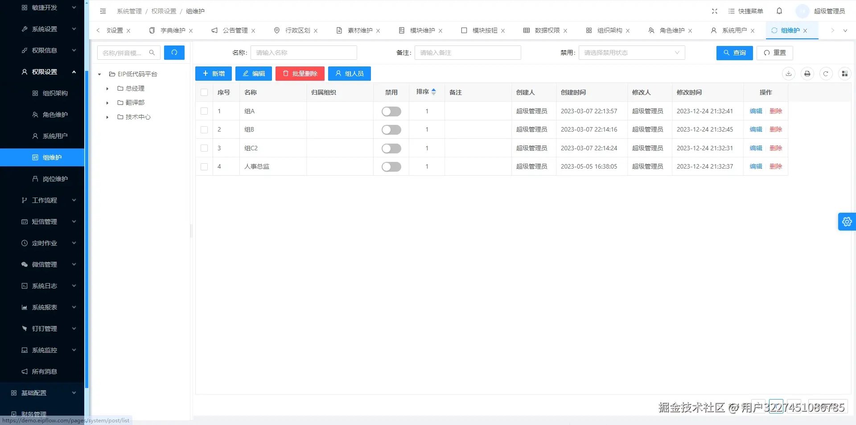Check the row for 组A

[204, 111]
